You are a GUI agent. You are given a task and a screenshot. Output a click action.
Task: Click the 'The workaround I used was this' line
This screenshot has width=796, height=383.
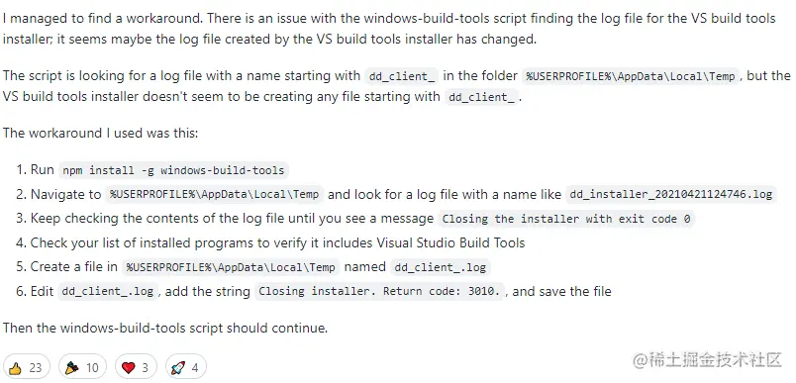pos(101,133)
